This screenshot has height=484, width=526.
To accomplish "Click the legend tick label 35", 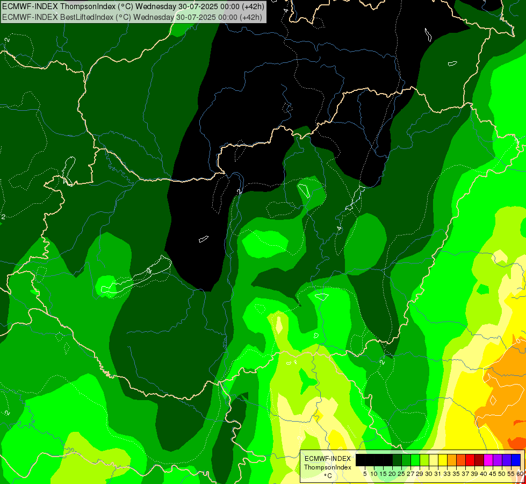I will click(x=456, y=474).
